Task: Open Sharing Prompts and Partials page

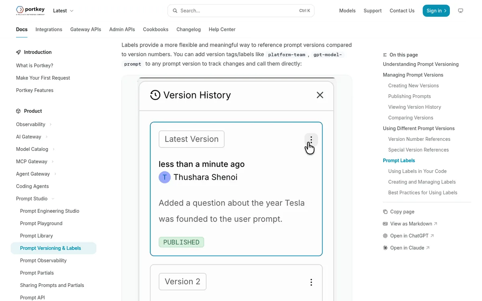Action: (52, 285)
